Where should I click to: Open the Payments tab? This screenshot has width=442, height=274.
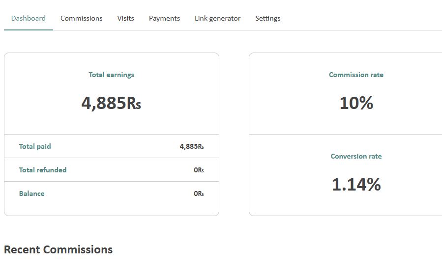164,18
